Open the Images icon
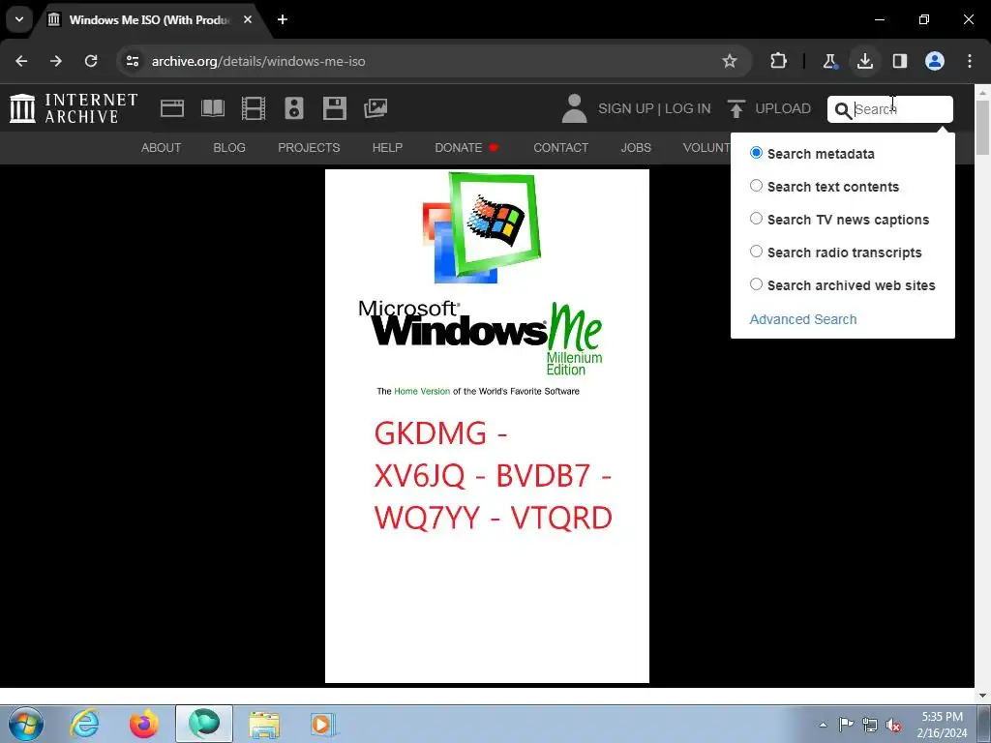This screenshot has height=743, width=991. tap(375, 108)
